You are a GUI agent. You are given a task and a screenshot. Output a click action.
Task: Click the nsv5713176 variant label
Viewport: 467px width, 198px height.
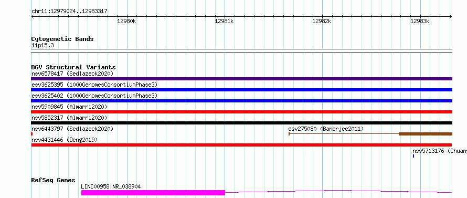click(x=440, y=151)
